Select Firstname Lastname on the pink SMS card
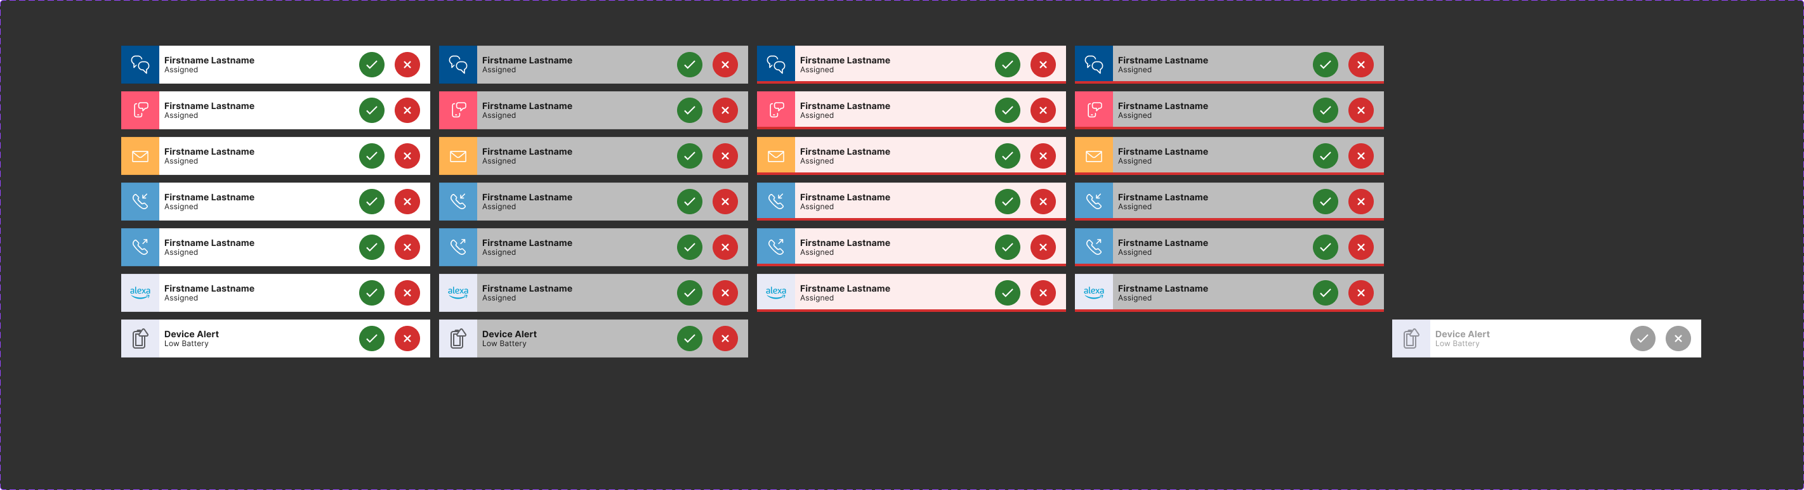1804x490 pixels. point(845,106)
